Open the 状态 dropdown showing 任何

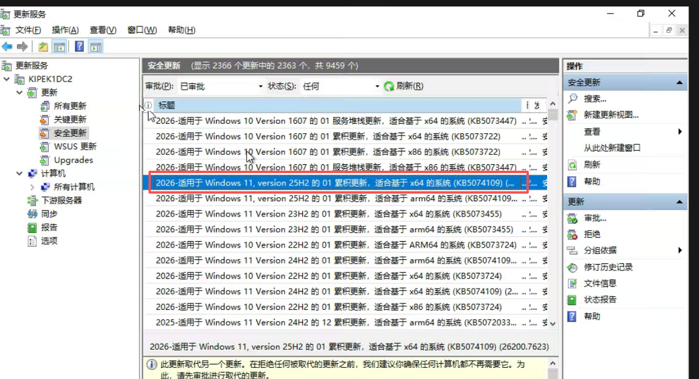[x=340, y=86]
